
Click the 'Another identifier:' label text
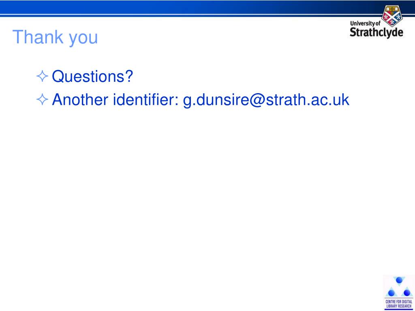coord(116,100)
